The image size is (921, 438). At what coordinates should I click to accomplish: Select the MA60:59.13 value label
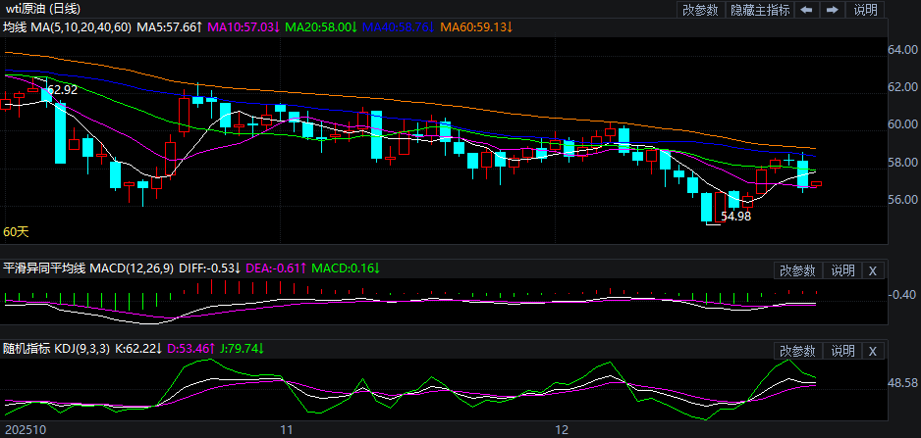tap(476, 27)
